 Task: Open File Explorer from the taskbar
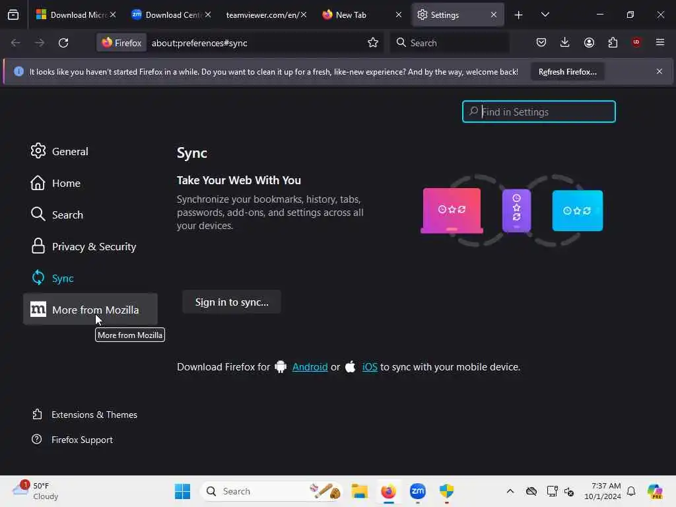pyautogui.click(x=359, y=491)
